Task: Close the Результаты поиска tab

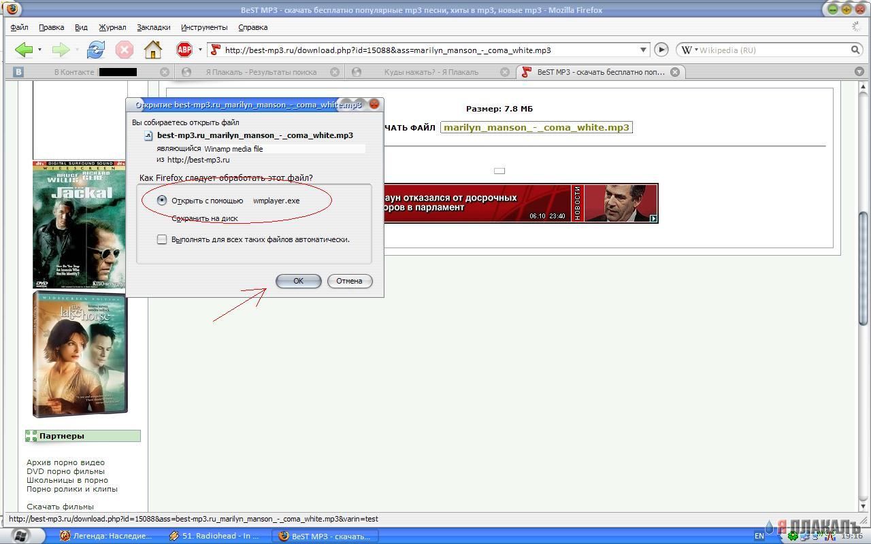Action: coord(334,71)
